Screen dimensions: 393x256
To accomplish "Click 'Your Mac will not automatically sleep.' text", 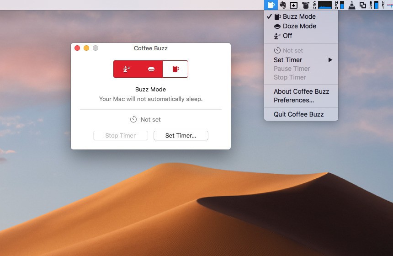I will (x=151, y=99).
